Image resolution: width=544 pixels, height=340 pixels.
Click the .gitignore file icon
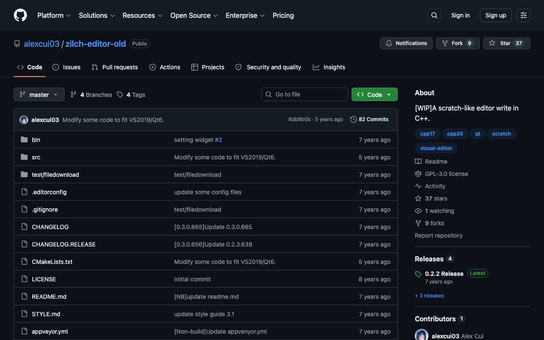24,210
